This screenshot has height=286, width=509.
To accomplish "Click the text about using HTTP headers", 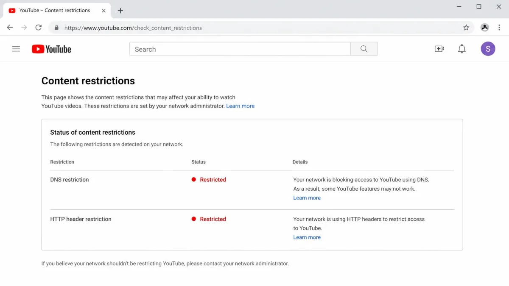I will (x=359, y=223).
